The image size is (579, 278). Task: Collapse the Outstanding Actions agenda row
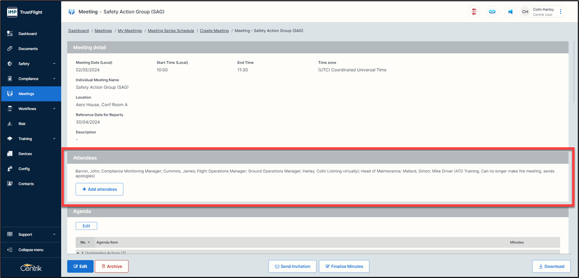click(78, 252)
